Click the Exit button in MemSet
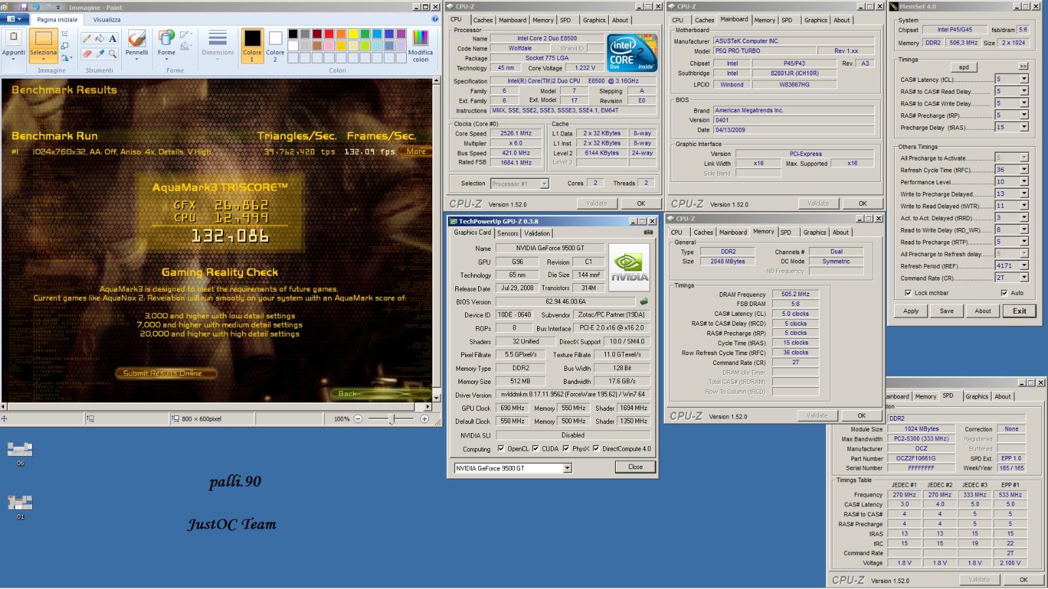 (1020, 311)
